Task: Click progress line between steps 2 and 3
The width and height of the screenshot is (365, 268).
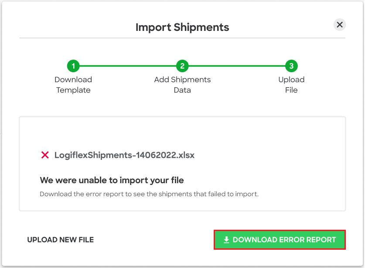Action: coord(237,66)
